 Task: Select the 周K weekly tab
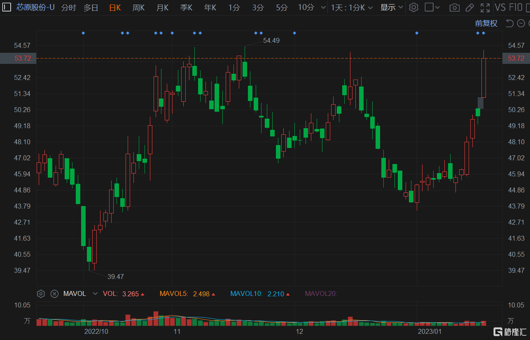click(139, 7)
